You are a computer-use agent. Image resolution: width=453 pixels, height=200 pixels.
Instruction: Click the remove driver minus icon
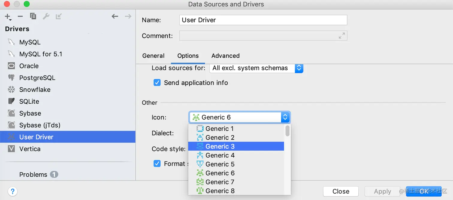pyautogui.click(x=20, y=16)
